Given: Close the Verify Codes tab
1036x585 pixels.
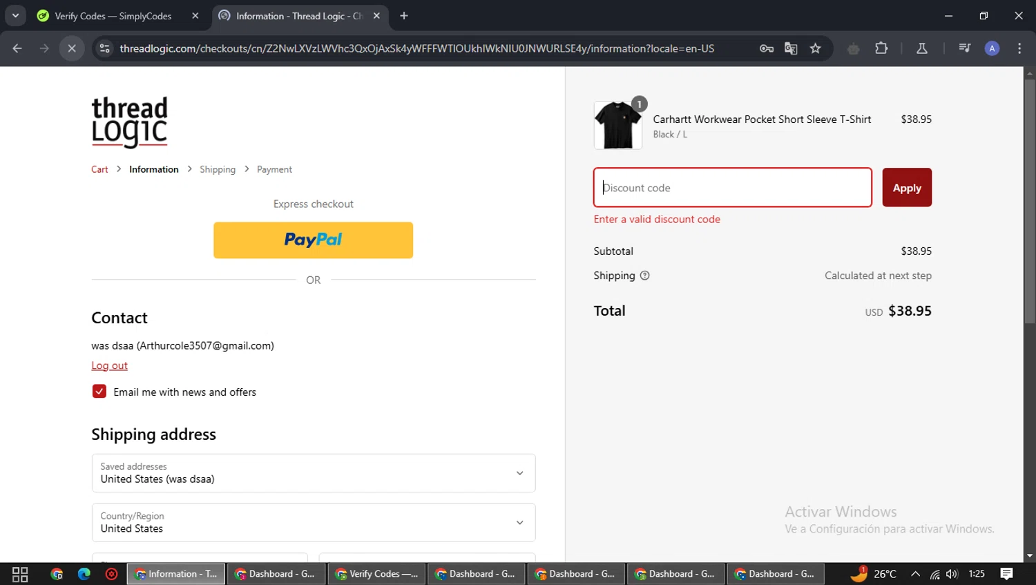Looking at the screenshot, I should tap(195, 16).
